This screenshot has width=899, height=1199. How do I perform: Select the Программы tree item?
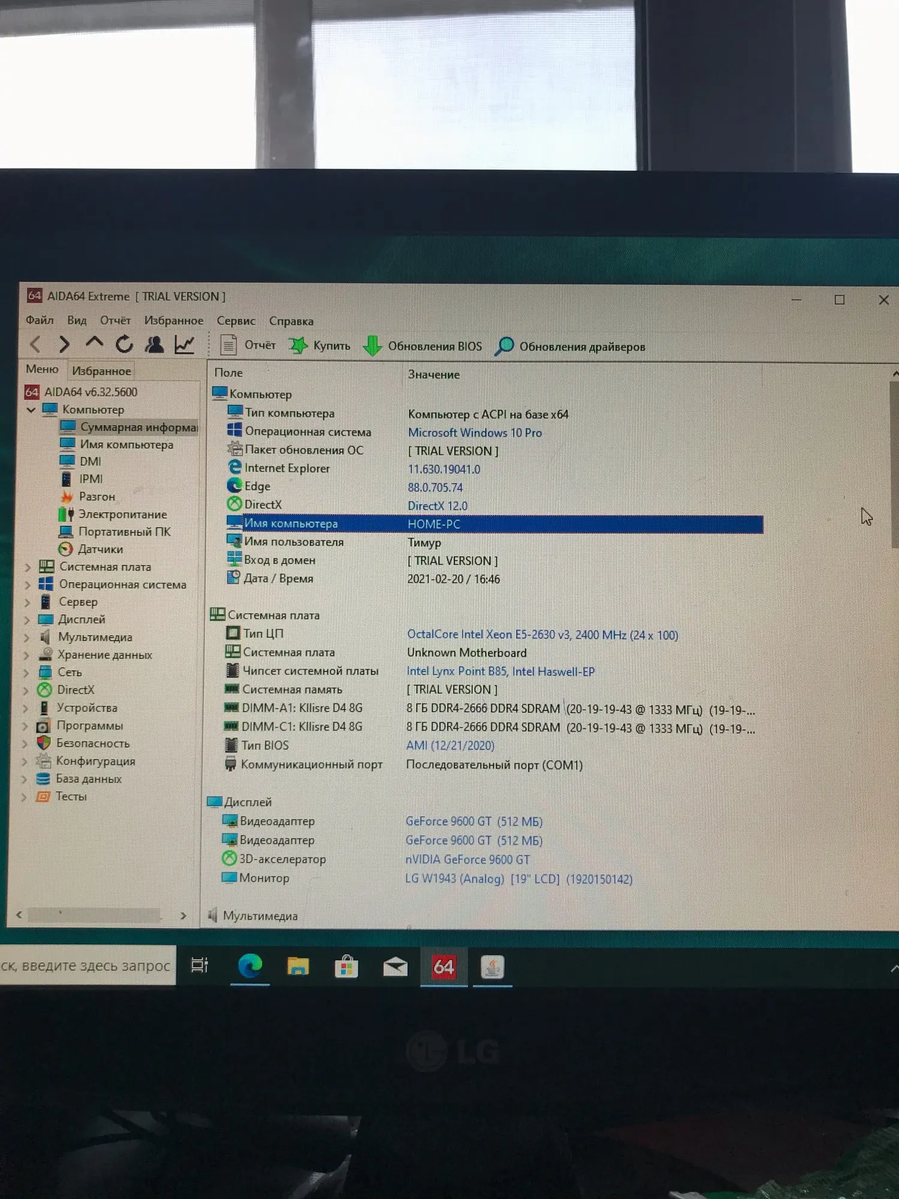click(79, 726)
